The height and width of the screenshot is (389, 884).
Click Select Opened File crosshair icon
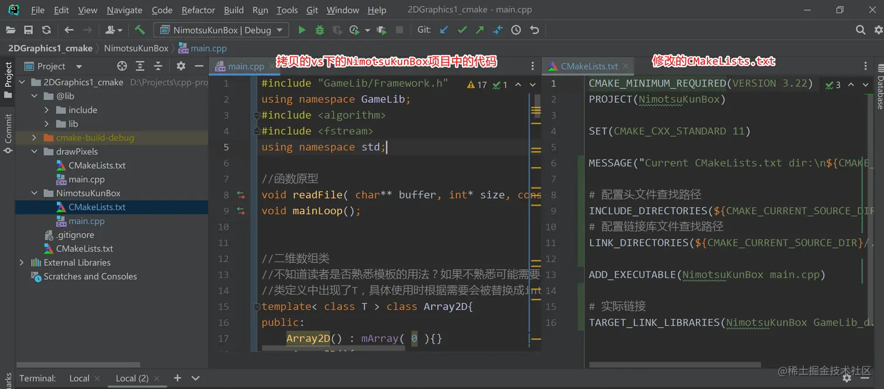pos(122,66)
